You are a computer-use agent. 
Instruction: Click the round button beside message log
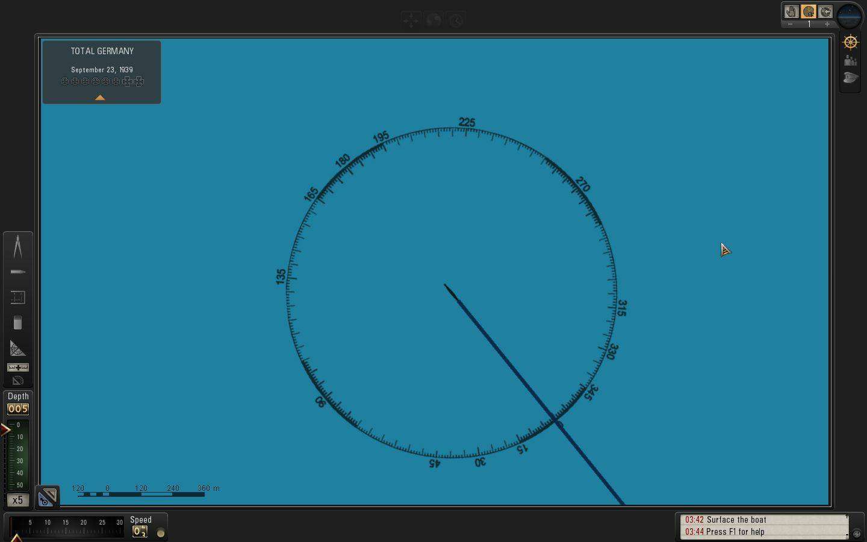click(x=857, y=534)
